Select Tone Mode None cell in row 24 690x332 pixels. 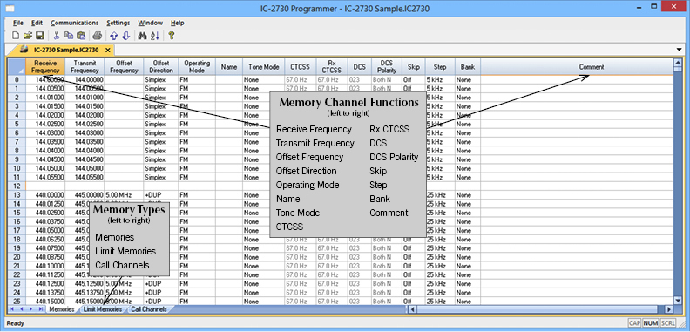[264, 293]
